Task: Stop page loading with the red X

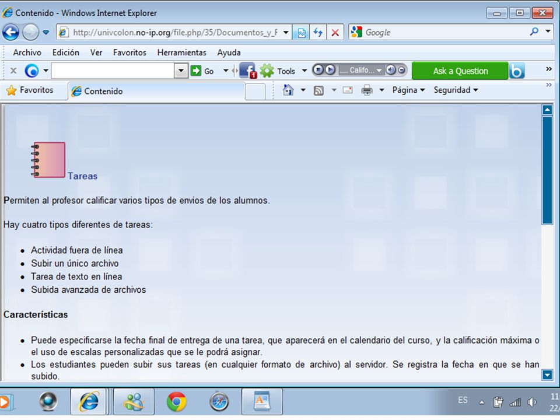Action: point(335,33)
